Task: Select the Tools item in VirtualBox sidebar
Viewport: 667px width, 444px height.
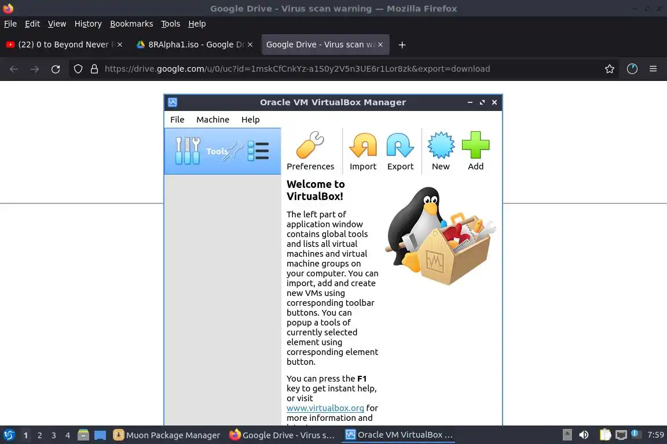Action: pyautogui.click(x=222, y=151)
